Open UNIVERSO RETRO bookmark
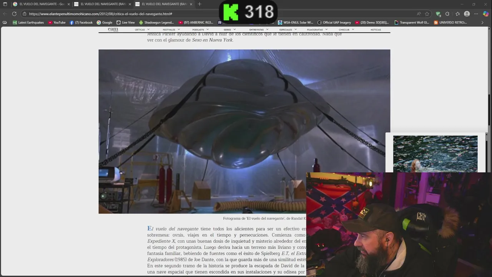Viewport: 492px width, 277px height. tap(450, 23)
